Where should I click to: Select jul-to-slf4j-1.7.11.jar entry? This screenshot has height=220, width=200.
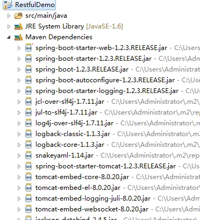click(66, 112)
